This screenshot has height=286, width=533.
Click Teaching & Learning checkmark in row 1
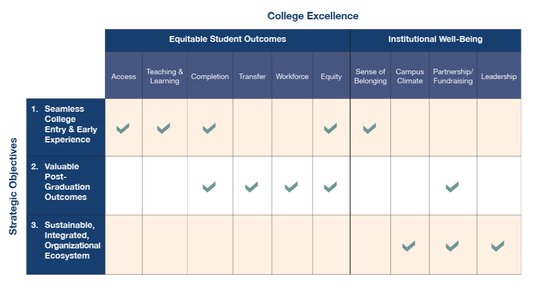pyautogui.click(x=164, y=128)
